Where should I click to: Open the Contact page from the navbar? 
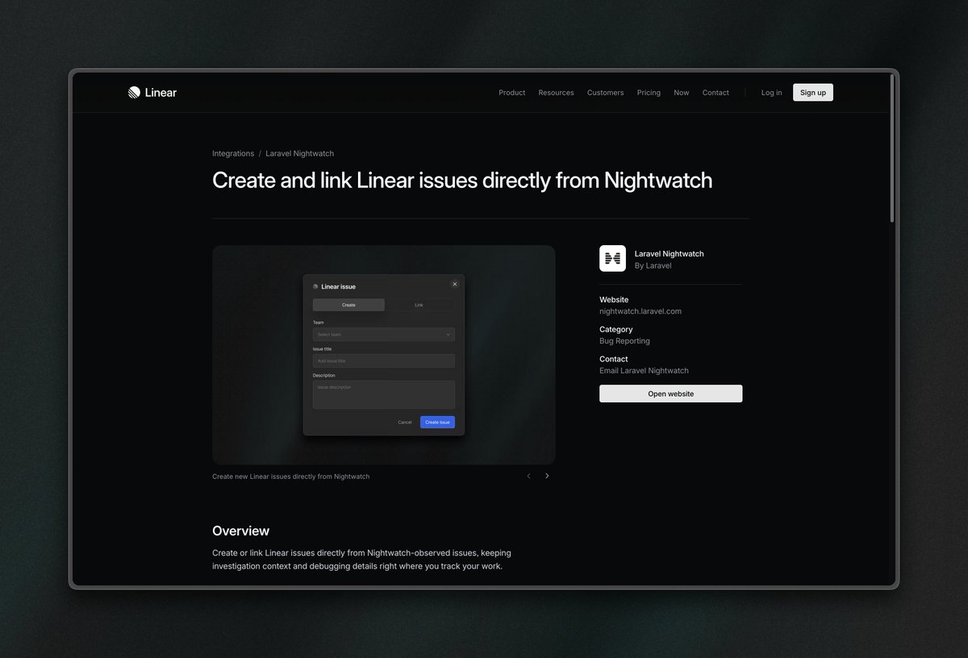[x=715, y=92]
